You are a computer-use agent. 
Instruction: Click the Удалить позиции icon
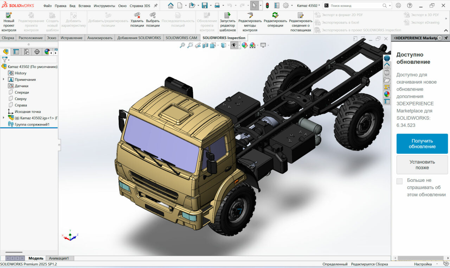coord(137,15)
